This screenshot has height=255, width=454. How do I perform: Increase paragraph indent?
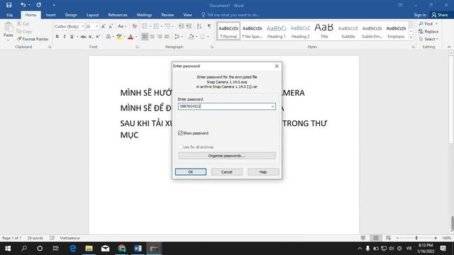189,26
